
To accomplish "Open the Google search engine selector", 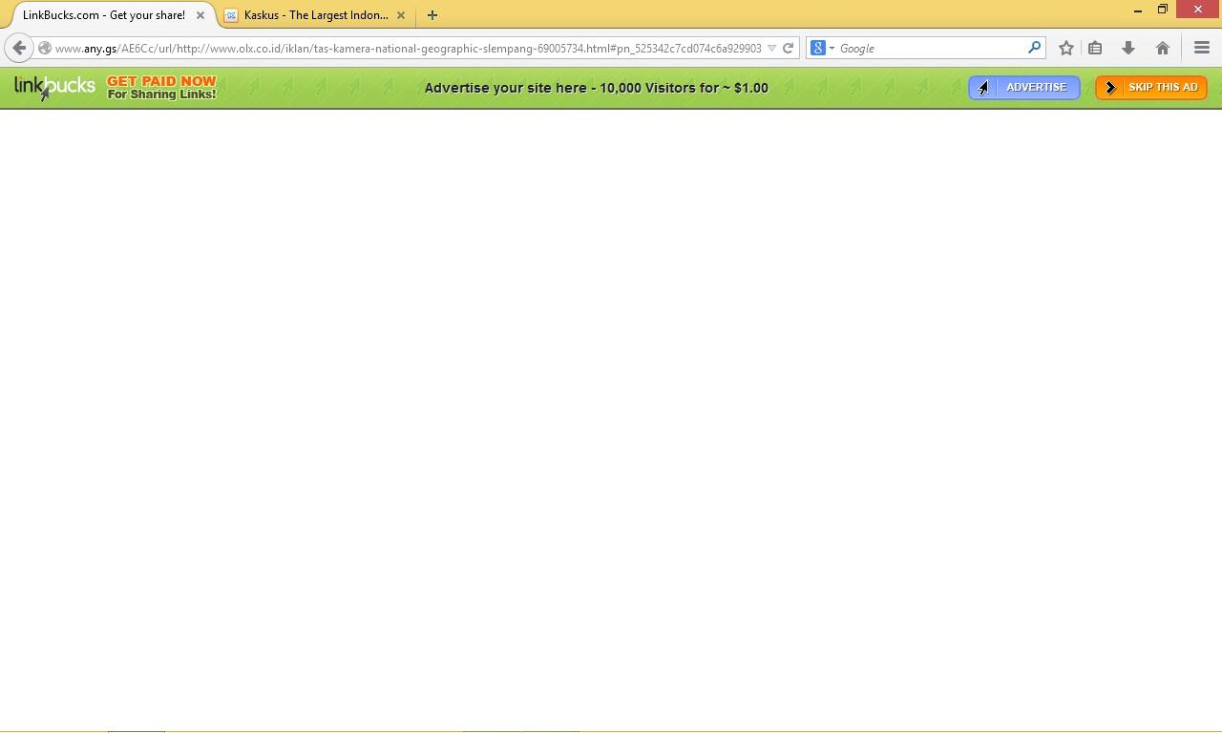I will [822, 48].
